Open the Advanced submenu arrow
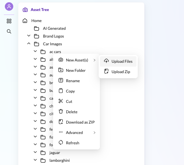Image resolution: width=184 pixels, height=165 pixels. tap(94, 133)
